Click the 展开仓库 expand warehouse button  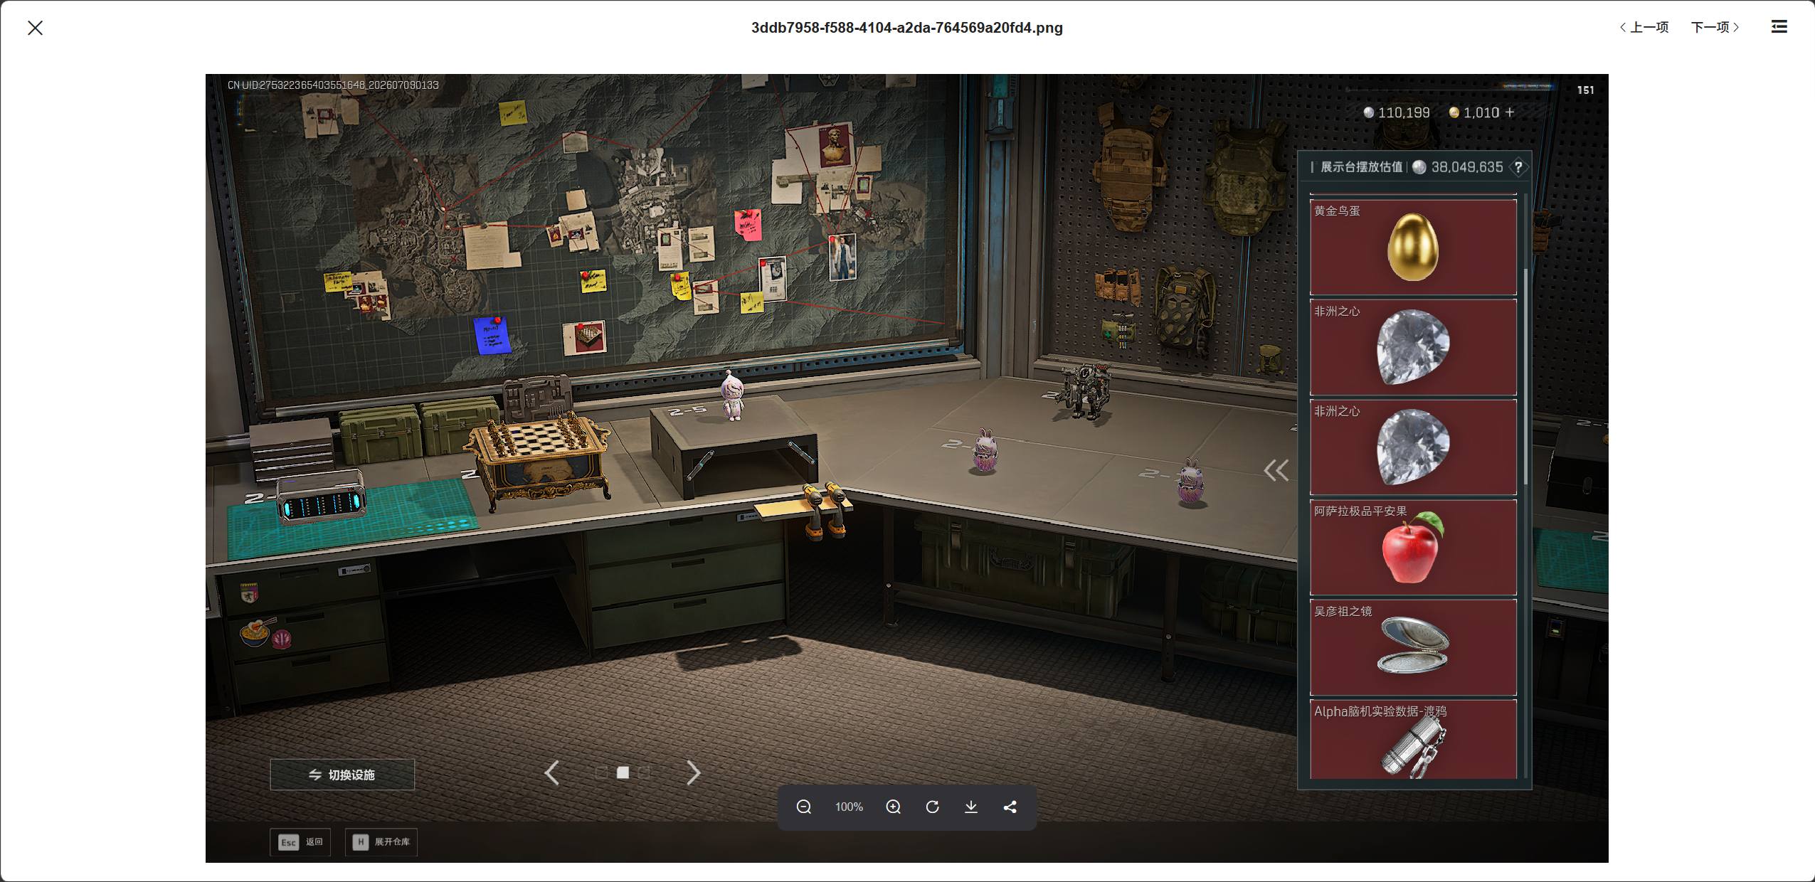coord(381,842)
